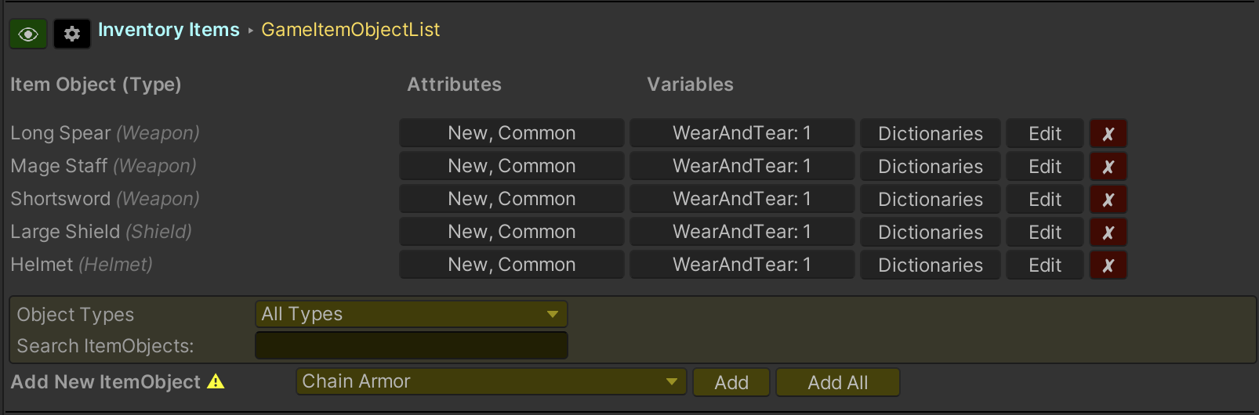Click WearAndTear variable for Large Shield
Screen dimensions: 1259x415
tap(742, 233)
